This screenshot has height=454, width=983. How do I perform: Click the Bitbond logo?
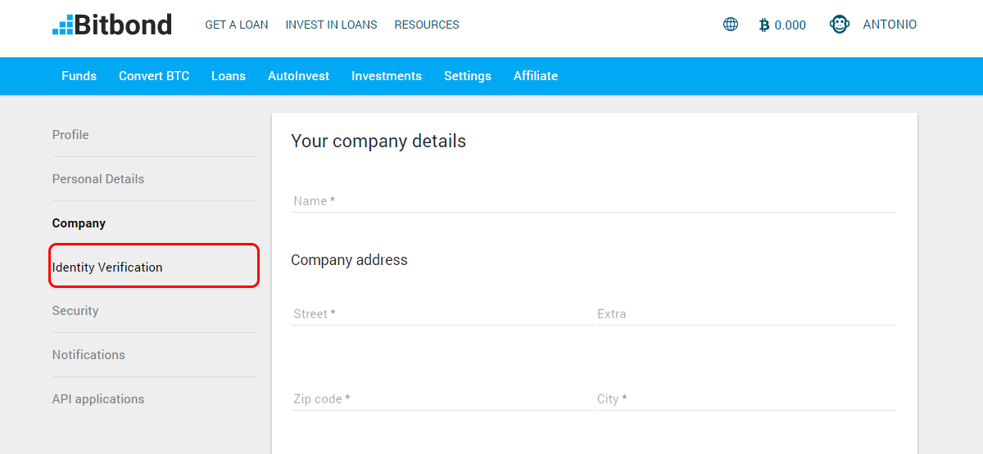(112, 25)
